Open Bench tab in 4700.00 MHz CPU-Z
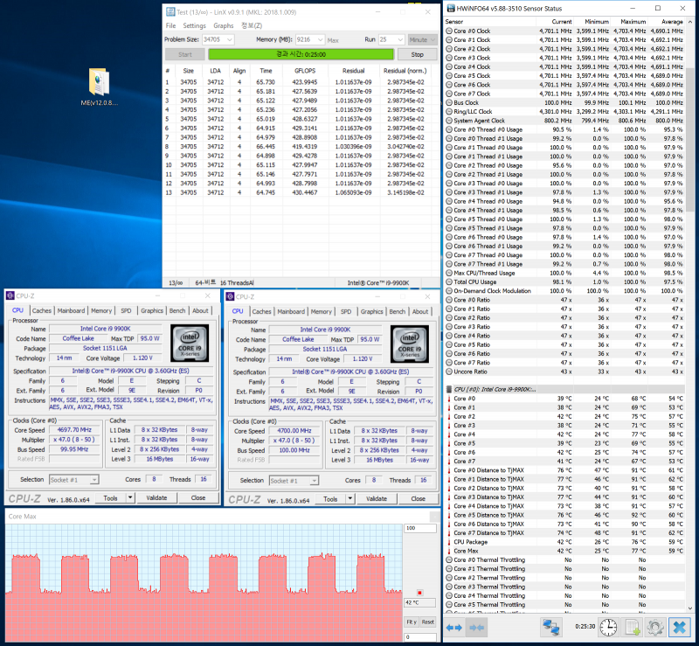Image resolution: width=699 pixels, height=646 pixels. 398,311
